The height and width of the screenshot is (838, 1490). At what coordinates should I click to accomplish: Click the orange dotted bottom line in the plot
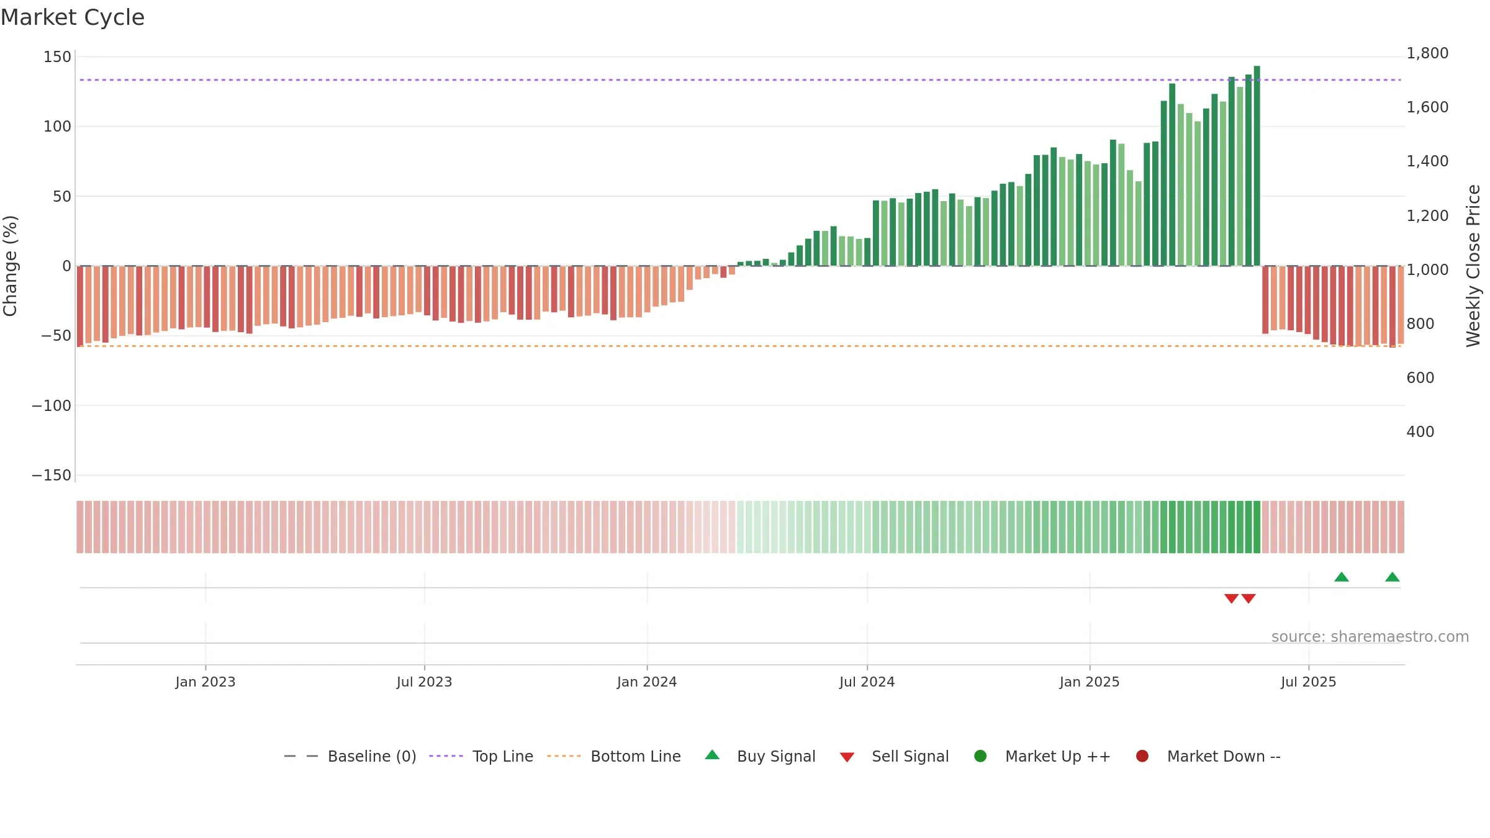click(x=740, y=346)
